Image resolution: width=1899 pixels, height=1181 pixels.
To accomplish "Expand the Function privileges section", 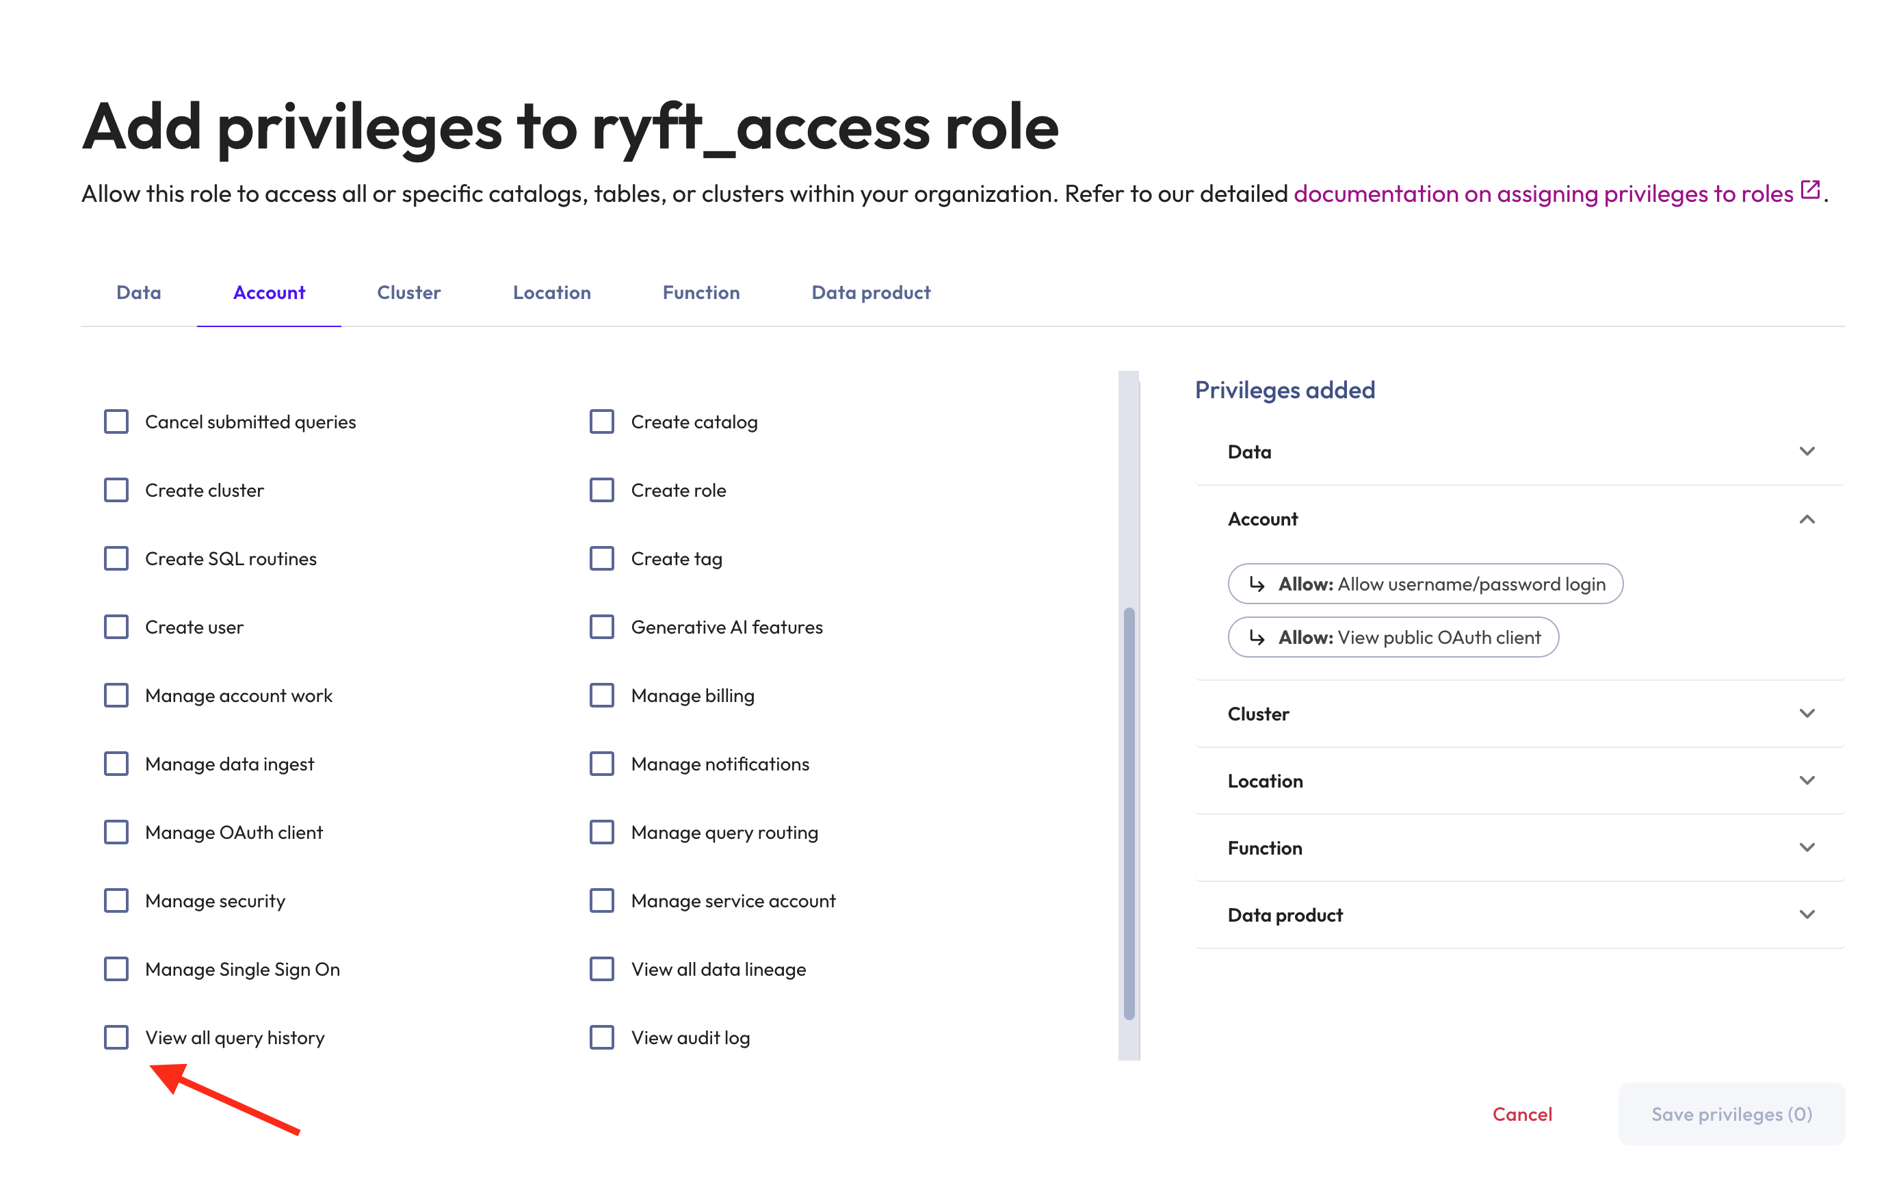I will pos(1806,848).
